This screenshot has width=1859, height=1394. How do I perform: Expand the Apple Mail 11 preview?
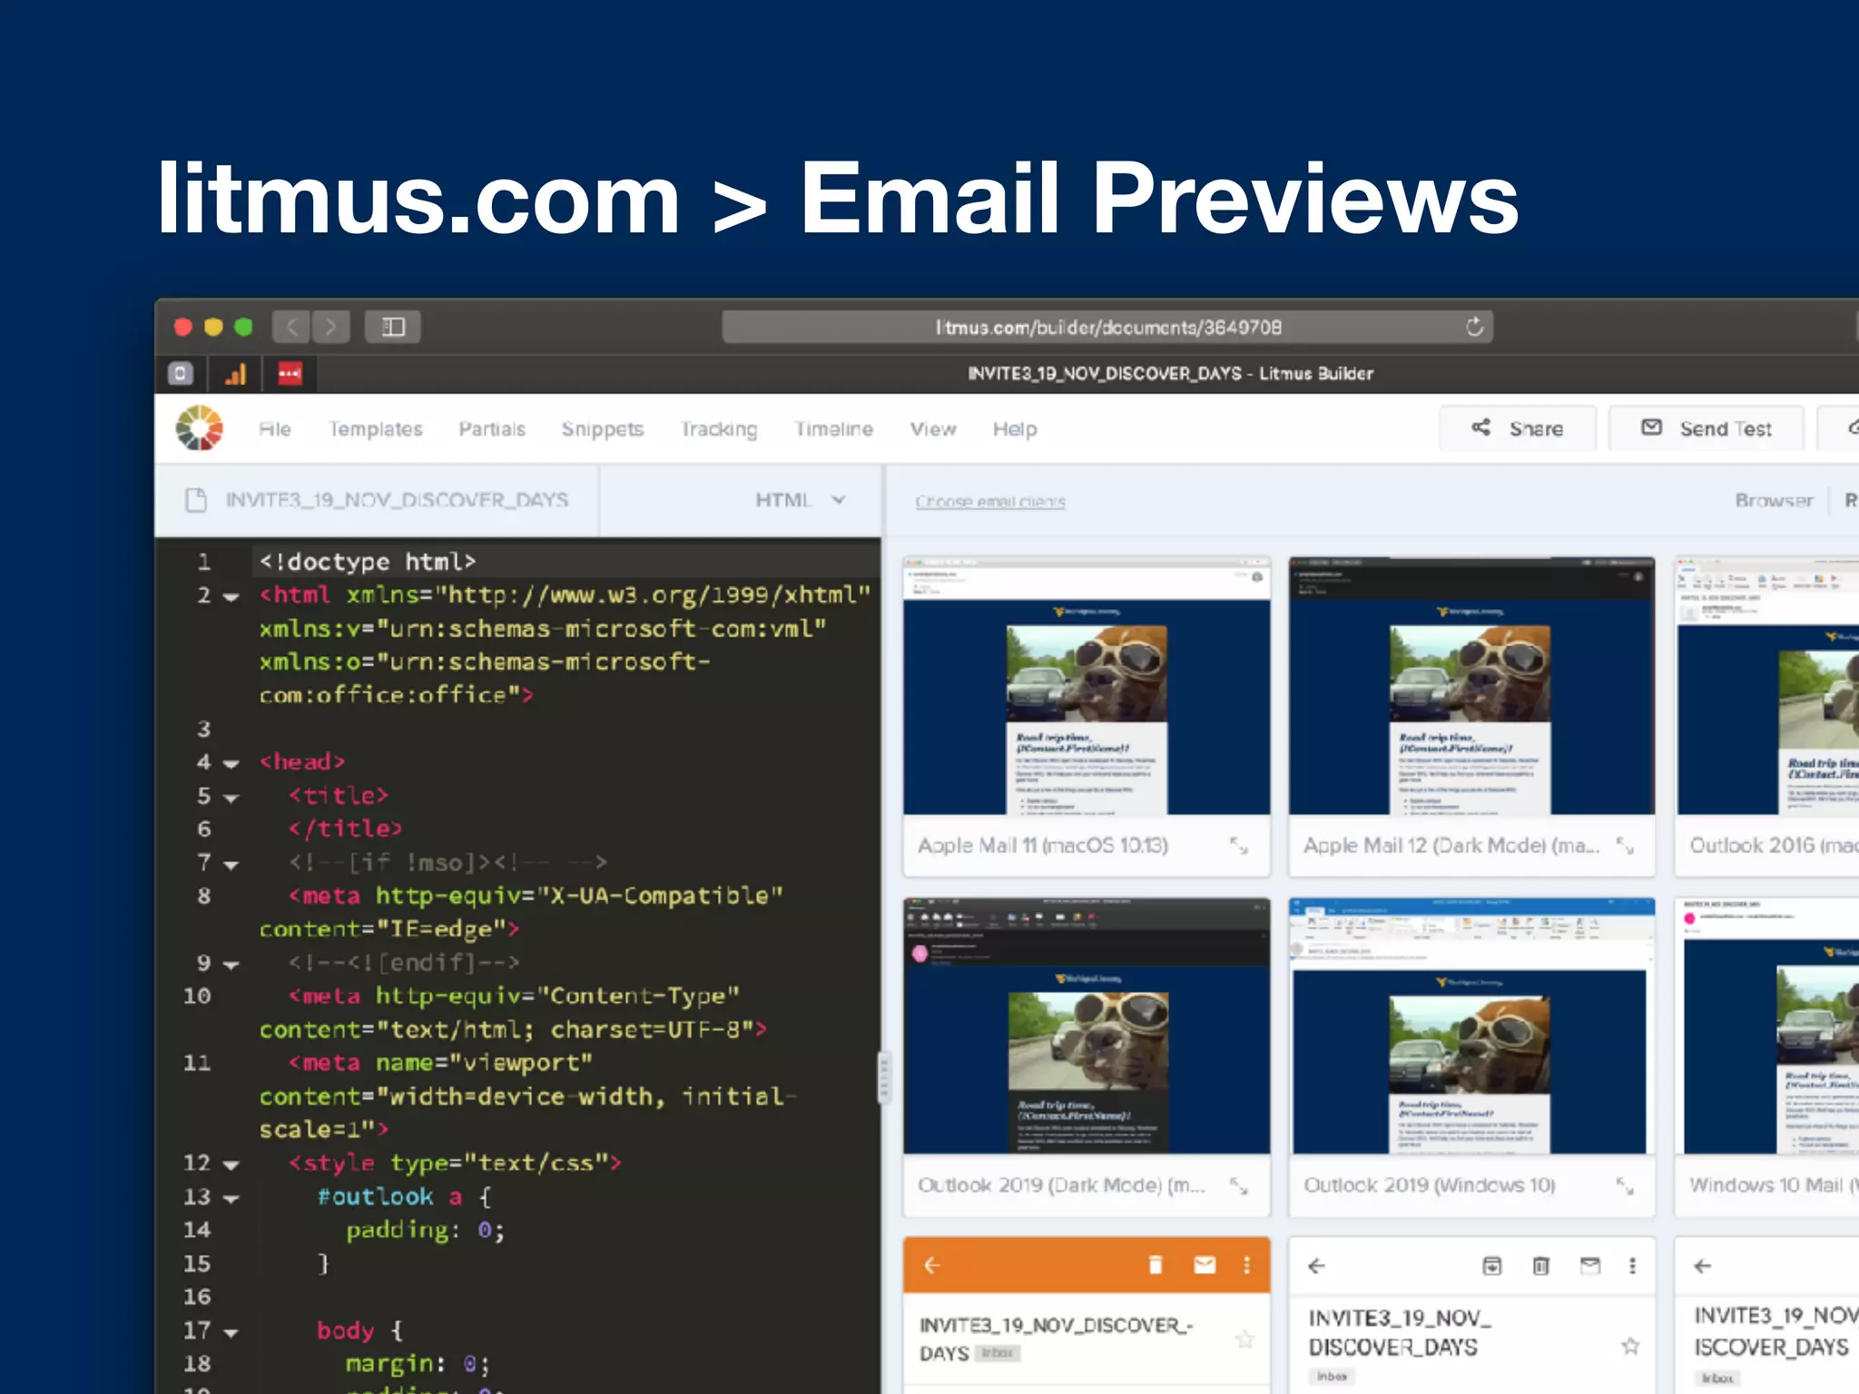point(1238,846)
